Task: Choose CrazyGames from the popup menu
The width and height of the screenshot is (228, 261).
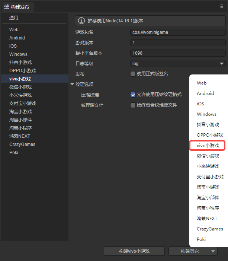Action: (x=210, y=229)
